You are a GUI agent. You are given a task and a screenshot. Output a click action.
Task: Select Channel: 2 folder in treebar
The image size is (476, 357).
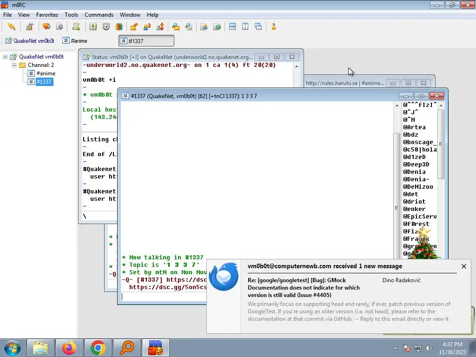[41, 65]
